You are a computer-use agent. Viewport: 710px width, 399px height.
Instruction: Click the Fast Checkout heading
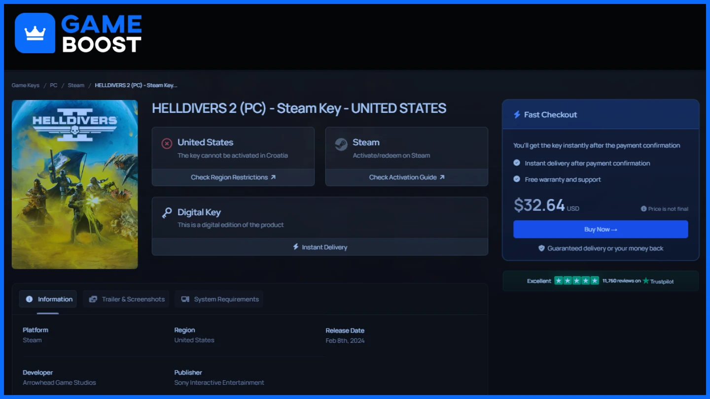click(x=550, y=115)
